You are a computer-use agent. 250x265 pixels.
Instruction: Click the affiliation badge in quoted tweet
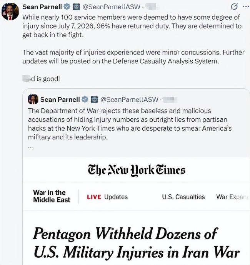(x=94, y=99)
